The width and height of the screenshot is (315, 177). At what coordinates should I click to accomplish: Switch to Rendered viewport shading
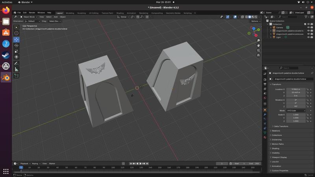click(256, 17)
